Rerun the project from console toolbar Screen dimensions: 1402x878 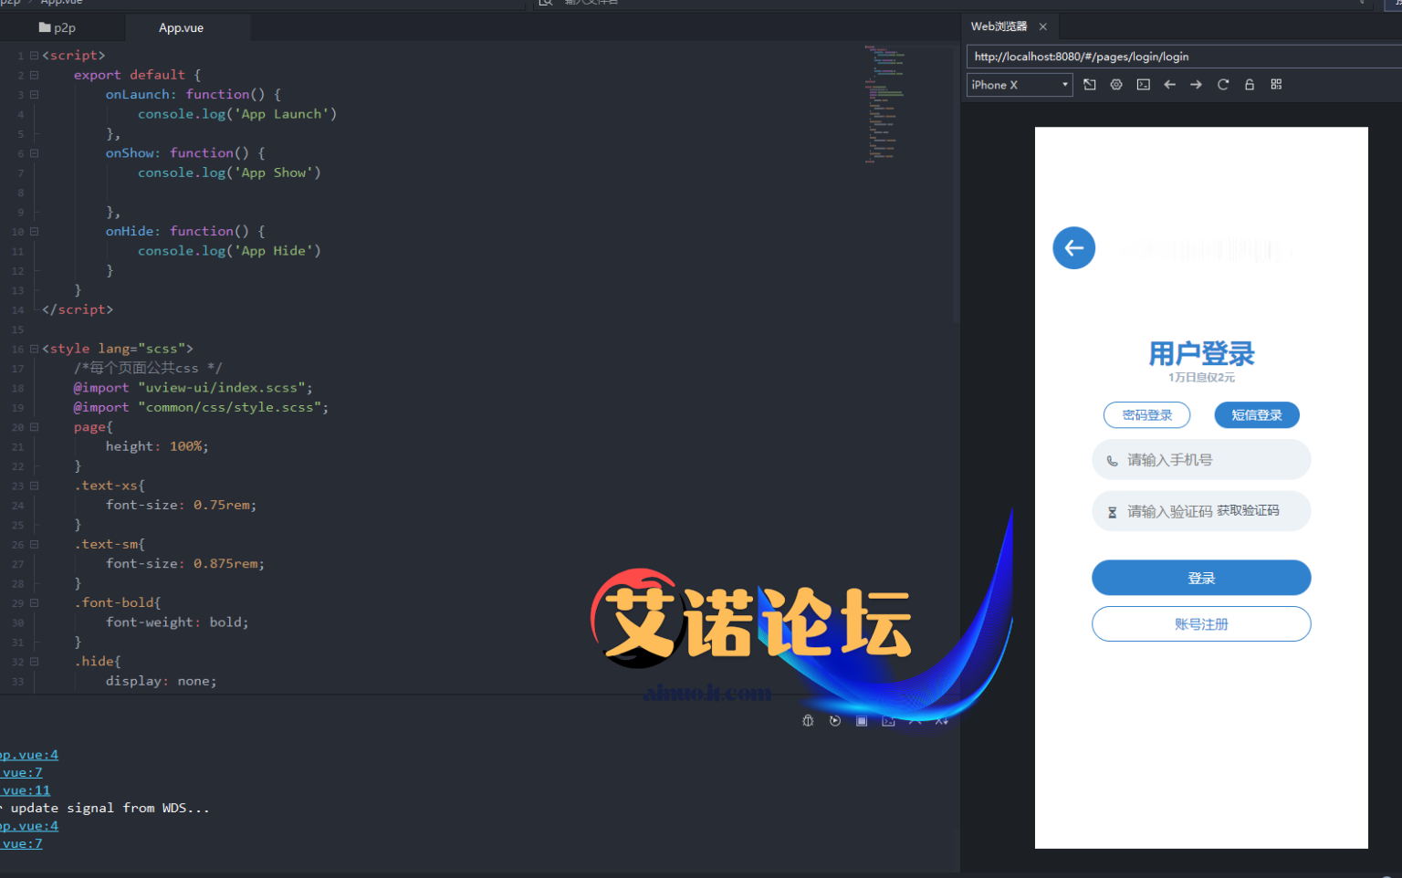(835, 721)
